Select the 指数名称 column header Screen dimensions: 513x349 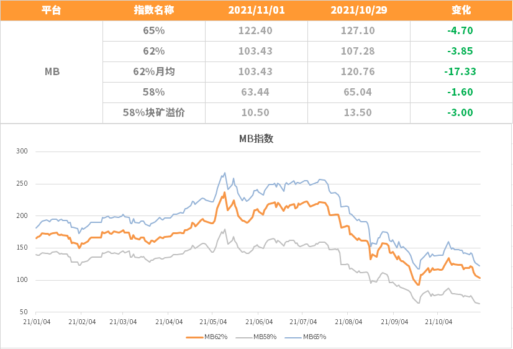tap(154, 10)
